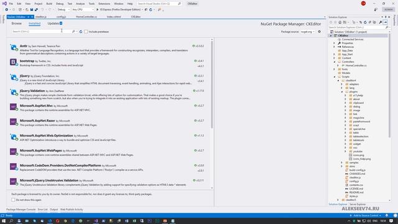The width and height of the screenshot is (398, 224).
Task: Click the Properties wrench in Solution Explorer toolbar
Action: point(381,22)
